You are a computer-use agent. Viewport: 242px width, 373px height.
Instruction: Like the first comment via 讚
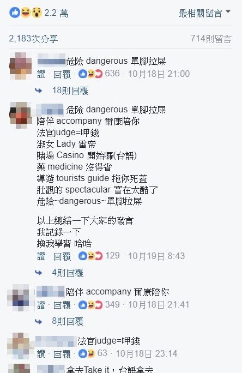pyautogui.click(x=41, y=74)
